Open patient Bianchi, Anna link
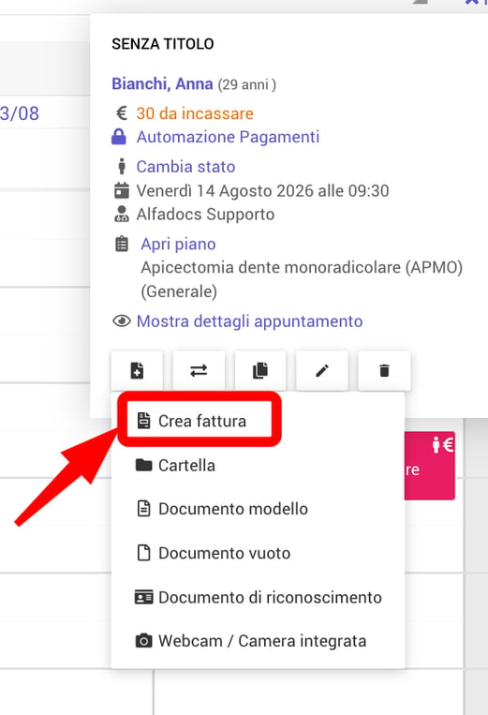 click(x=162, y=84)
